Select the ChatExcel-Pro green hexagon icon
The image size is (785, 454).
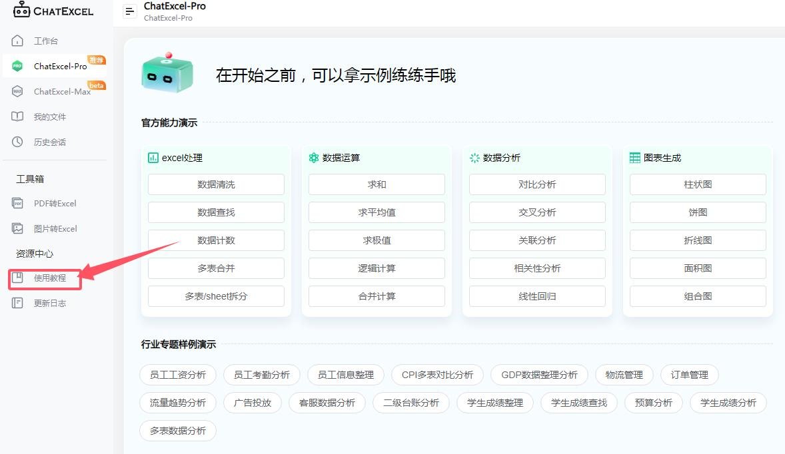(x=18, y=66)
